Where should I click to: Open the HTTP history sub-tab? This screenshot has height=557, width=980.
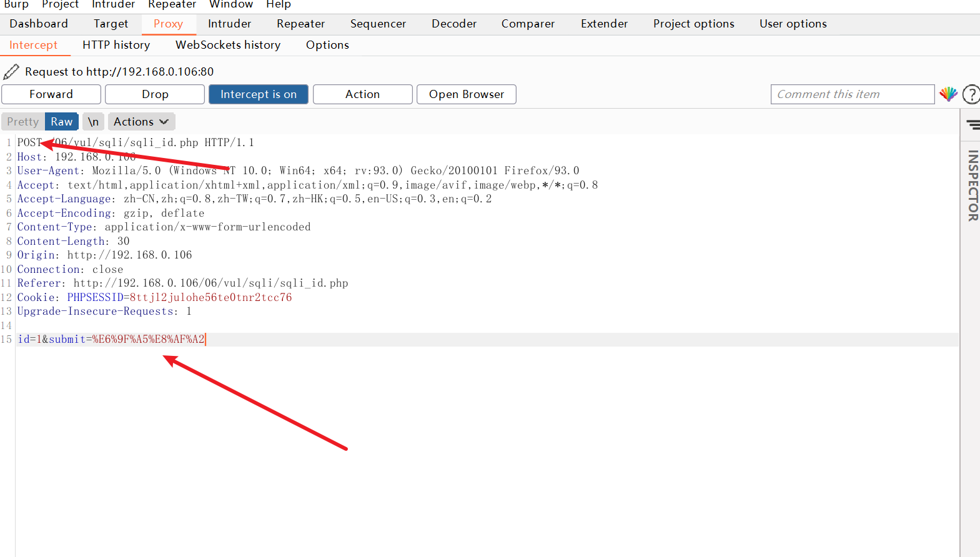116,45
